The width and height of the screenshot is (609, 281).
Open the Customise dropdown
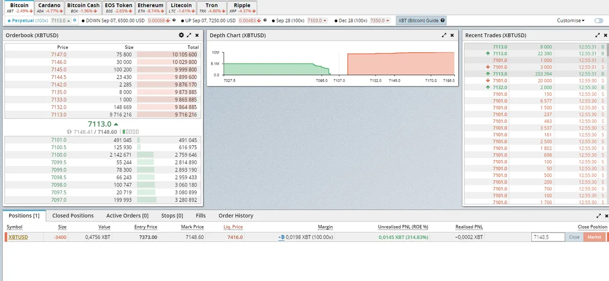pos(570,20)
